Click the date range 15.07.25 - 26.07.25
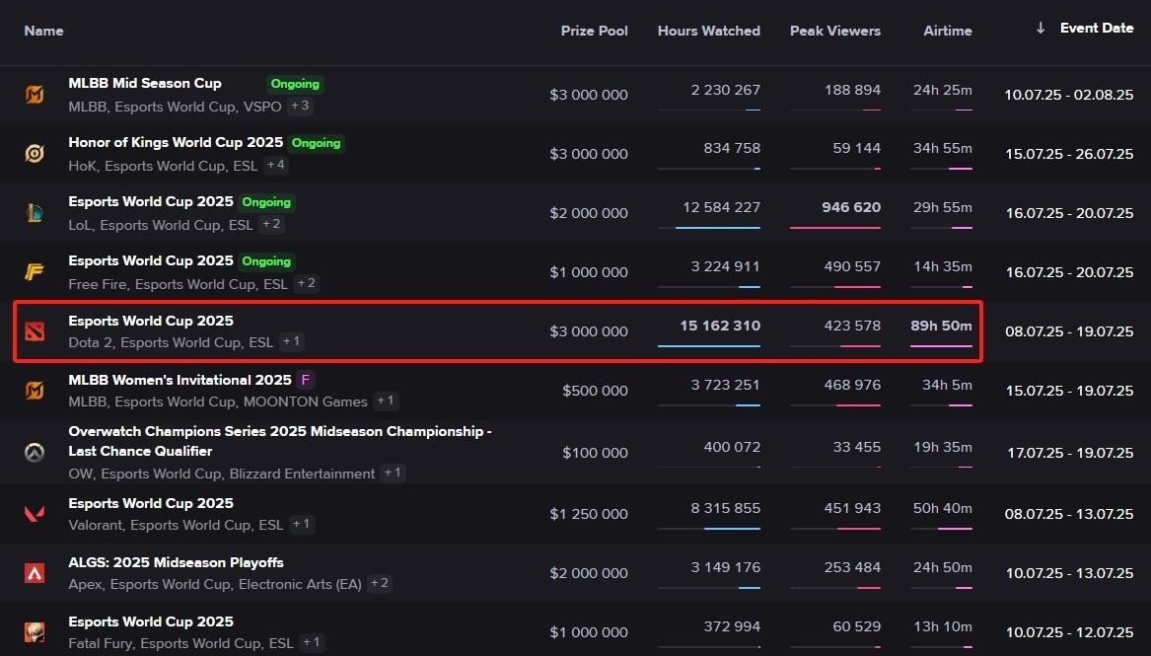1151x656 pixels. (x=1069, y=154)
